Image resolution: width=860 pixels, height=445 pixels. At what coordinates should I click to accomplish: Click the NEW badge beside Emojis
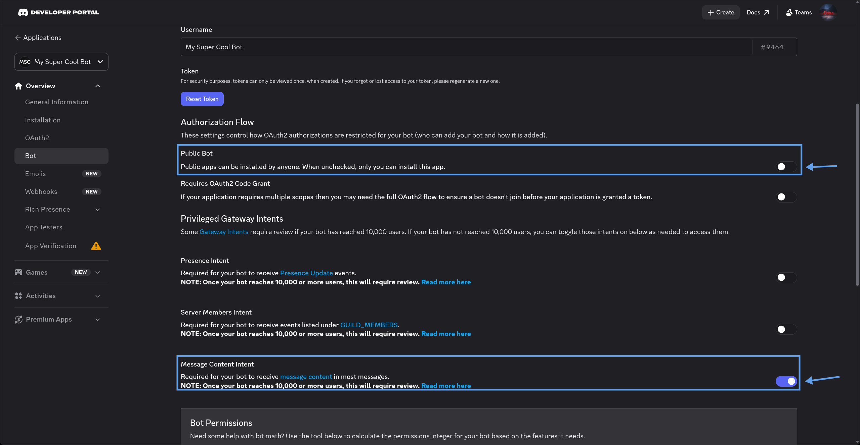91,174
